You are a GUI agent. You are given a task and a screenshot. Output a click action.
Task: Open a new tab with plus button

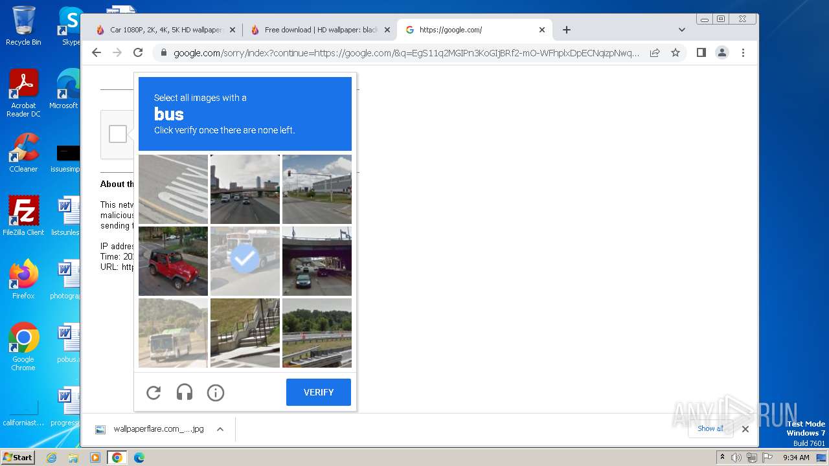(567, 30)
